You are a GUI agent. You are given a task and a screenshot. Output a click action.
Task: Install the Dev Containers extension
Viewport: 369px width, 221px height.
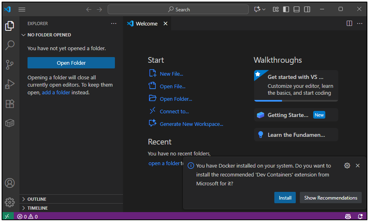click(x=285, y=198)
